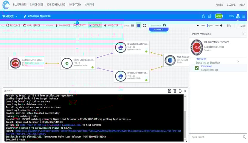Toggle the Output window button
Screen dimensions: 248x143
point(95,25)
